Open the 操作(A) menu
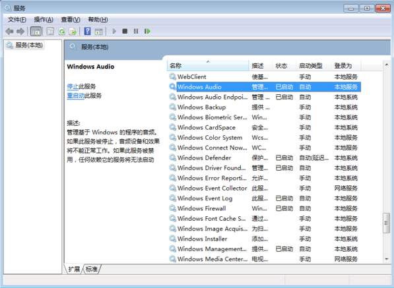394x288 pixels. (x=44, y=20)
